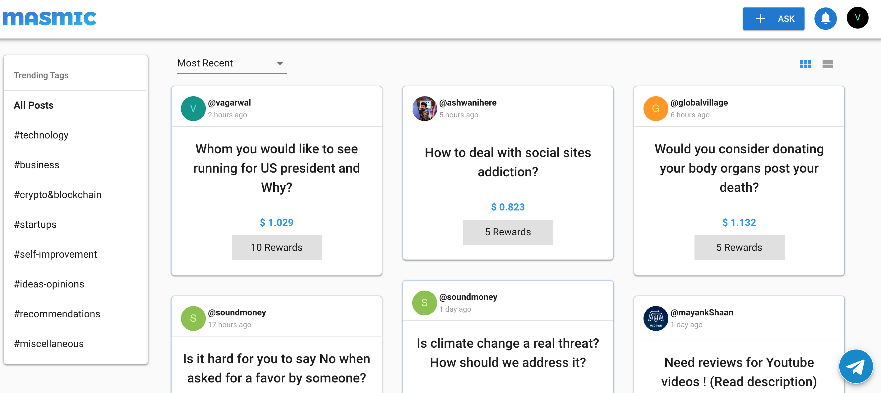Open the Most Recent sort dropdown

point(232,64)
